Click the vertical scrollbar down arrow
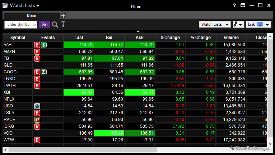 270,144
